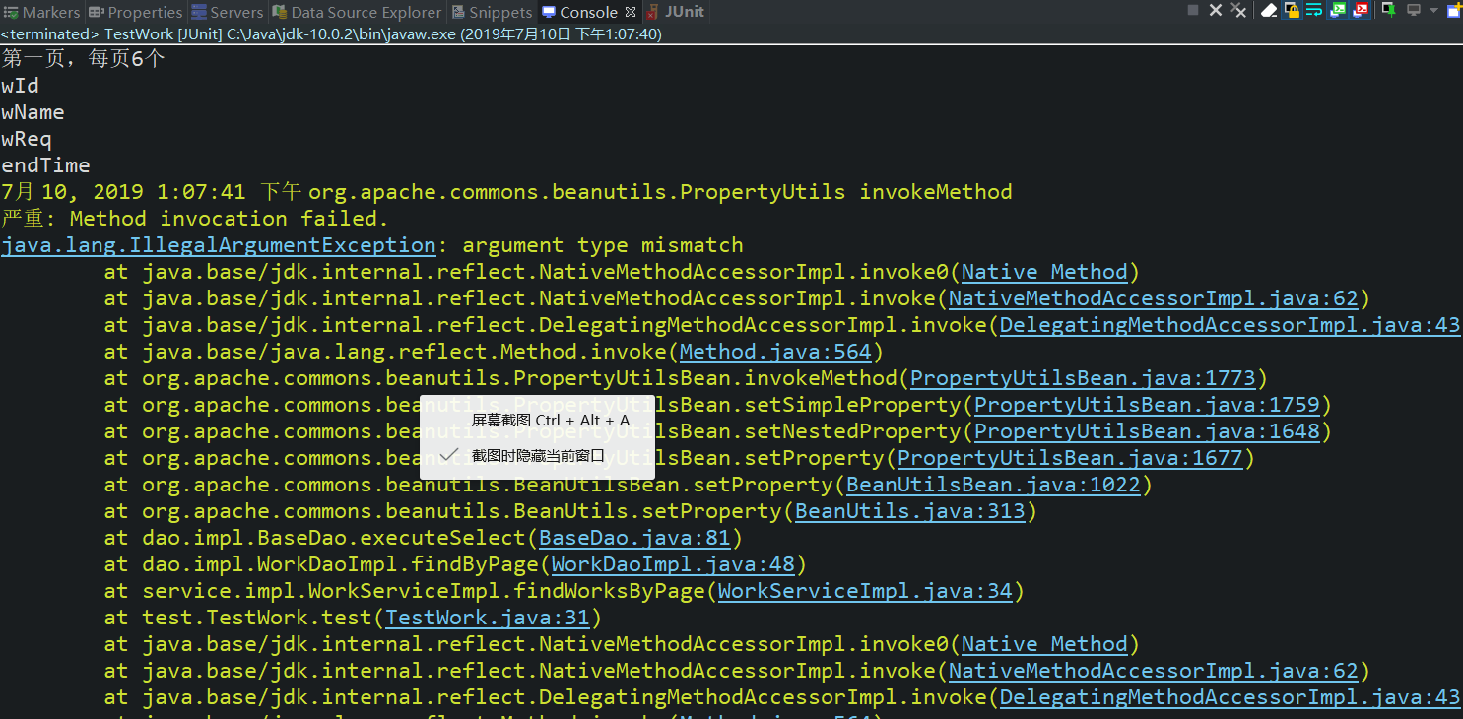Click the 严重: Method invocation failed line
1463x719 pixels.
[x=195, y=219]
